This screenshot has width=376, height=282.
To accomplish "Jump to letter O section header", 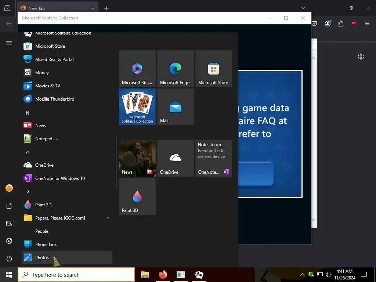I will 28,152.
